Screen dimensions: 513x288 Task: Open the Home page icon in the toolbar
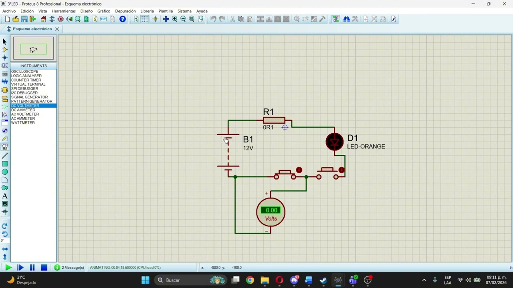[43, 19]
